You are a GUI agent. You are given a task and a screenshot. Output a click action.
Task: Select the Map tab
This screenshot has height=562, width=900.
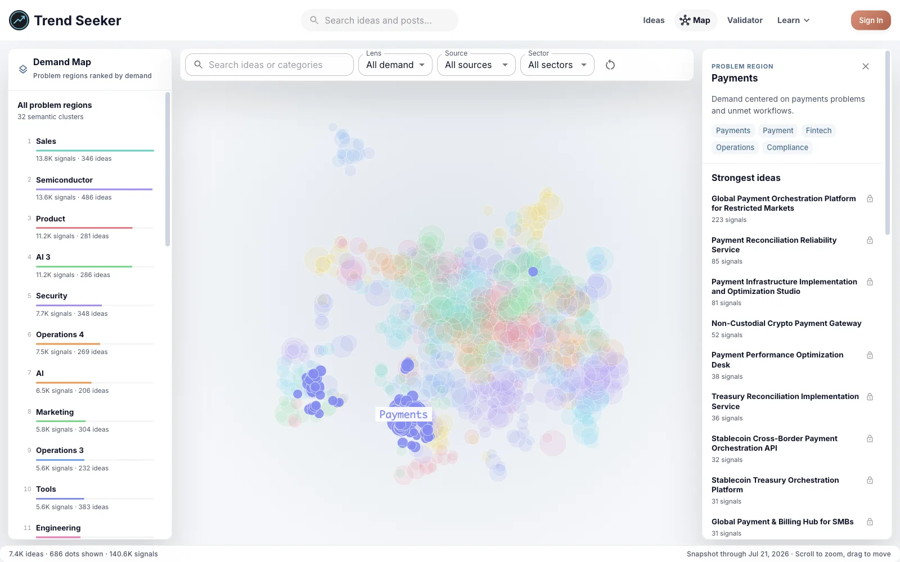[x=696, y=20]
